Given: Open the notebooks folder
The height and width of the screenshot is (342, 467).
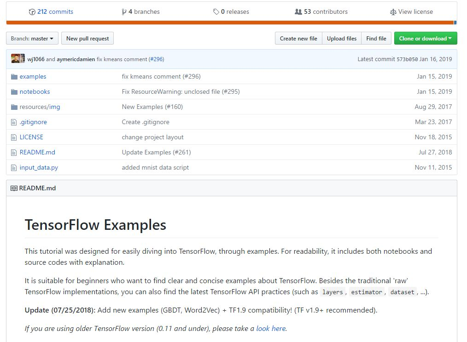Looking at the screenshot, I should (x=35, y=91).
